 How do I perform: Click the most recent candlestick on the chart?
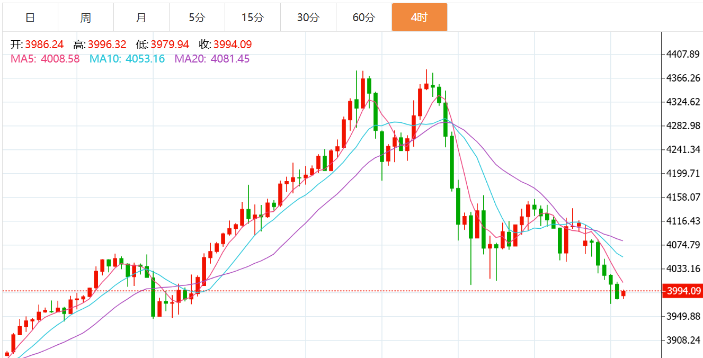point(624,293)
